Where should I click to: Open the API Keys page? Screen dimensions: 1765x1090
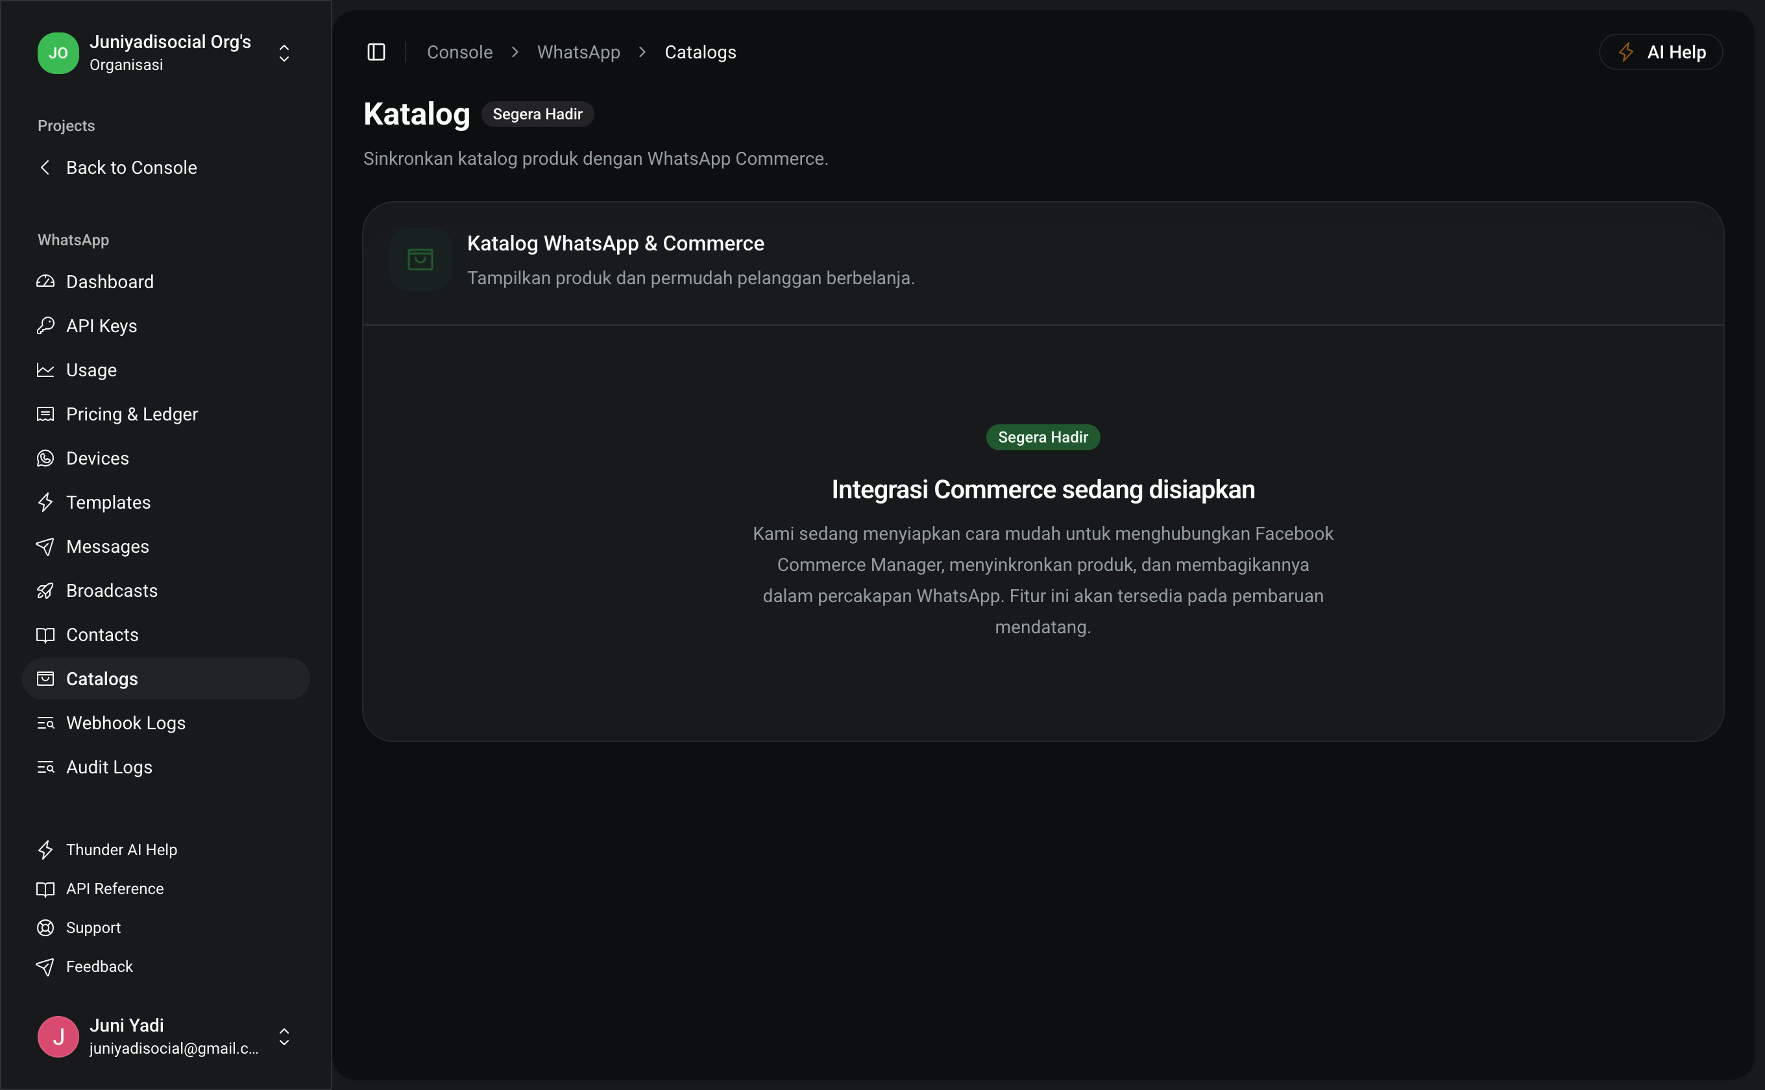click(166, 326)
